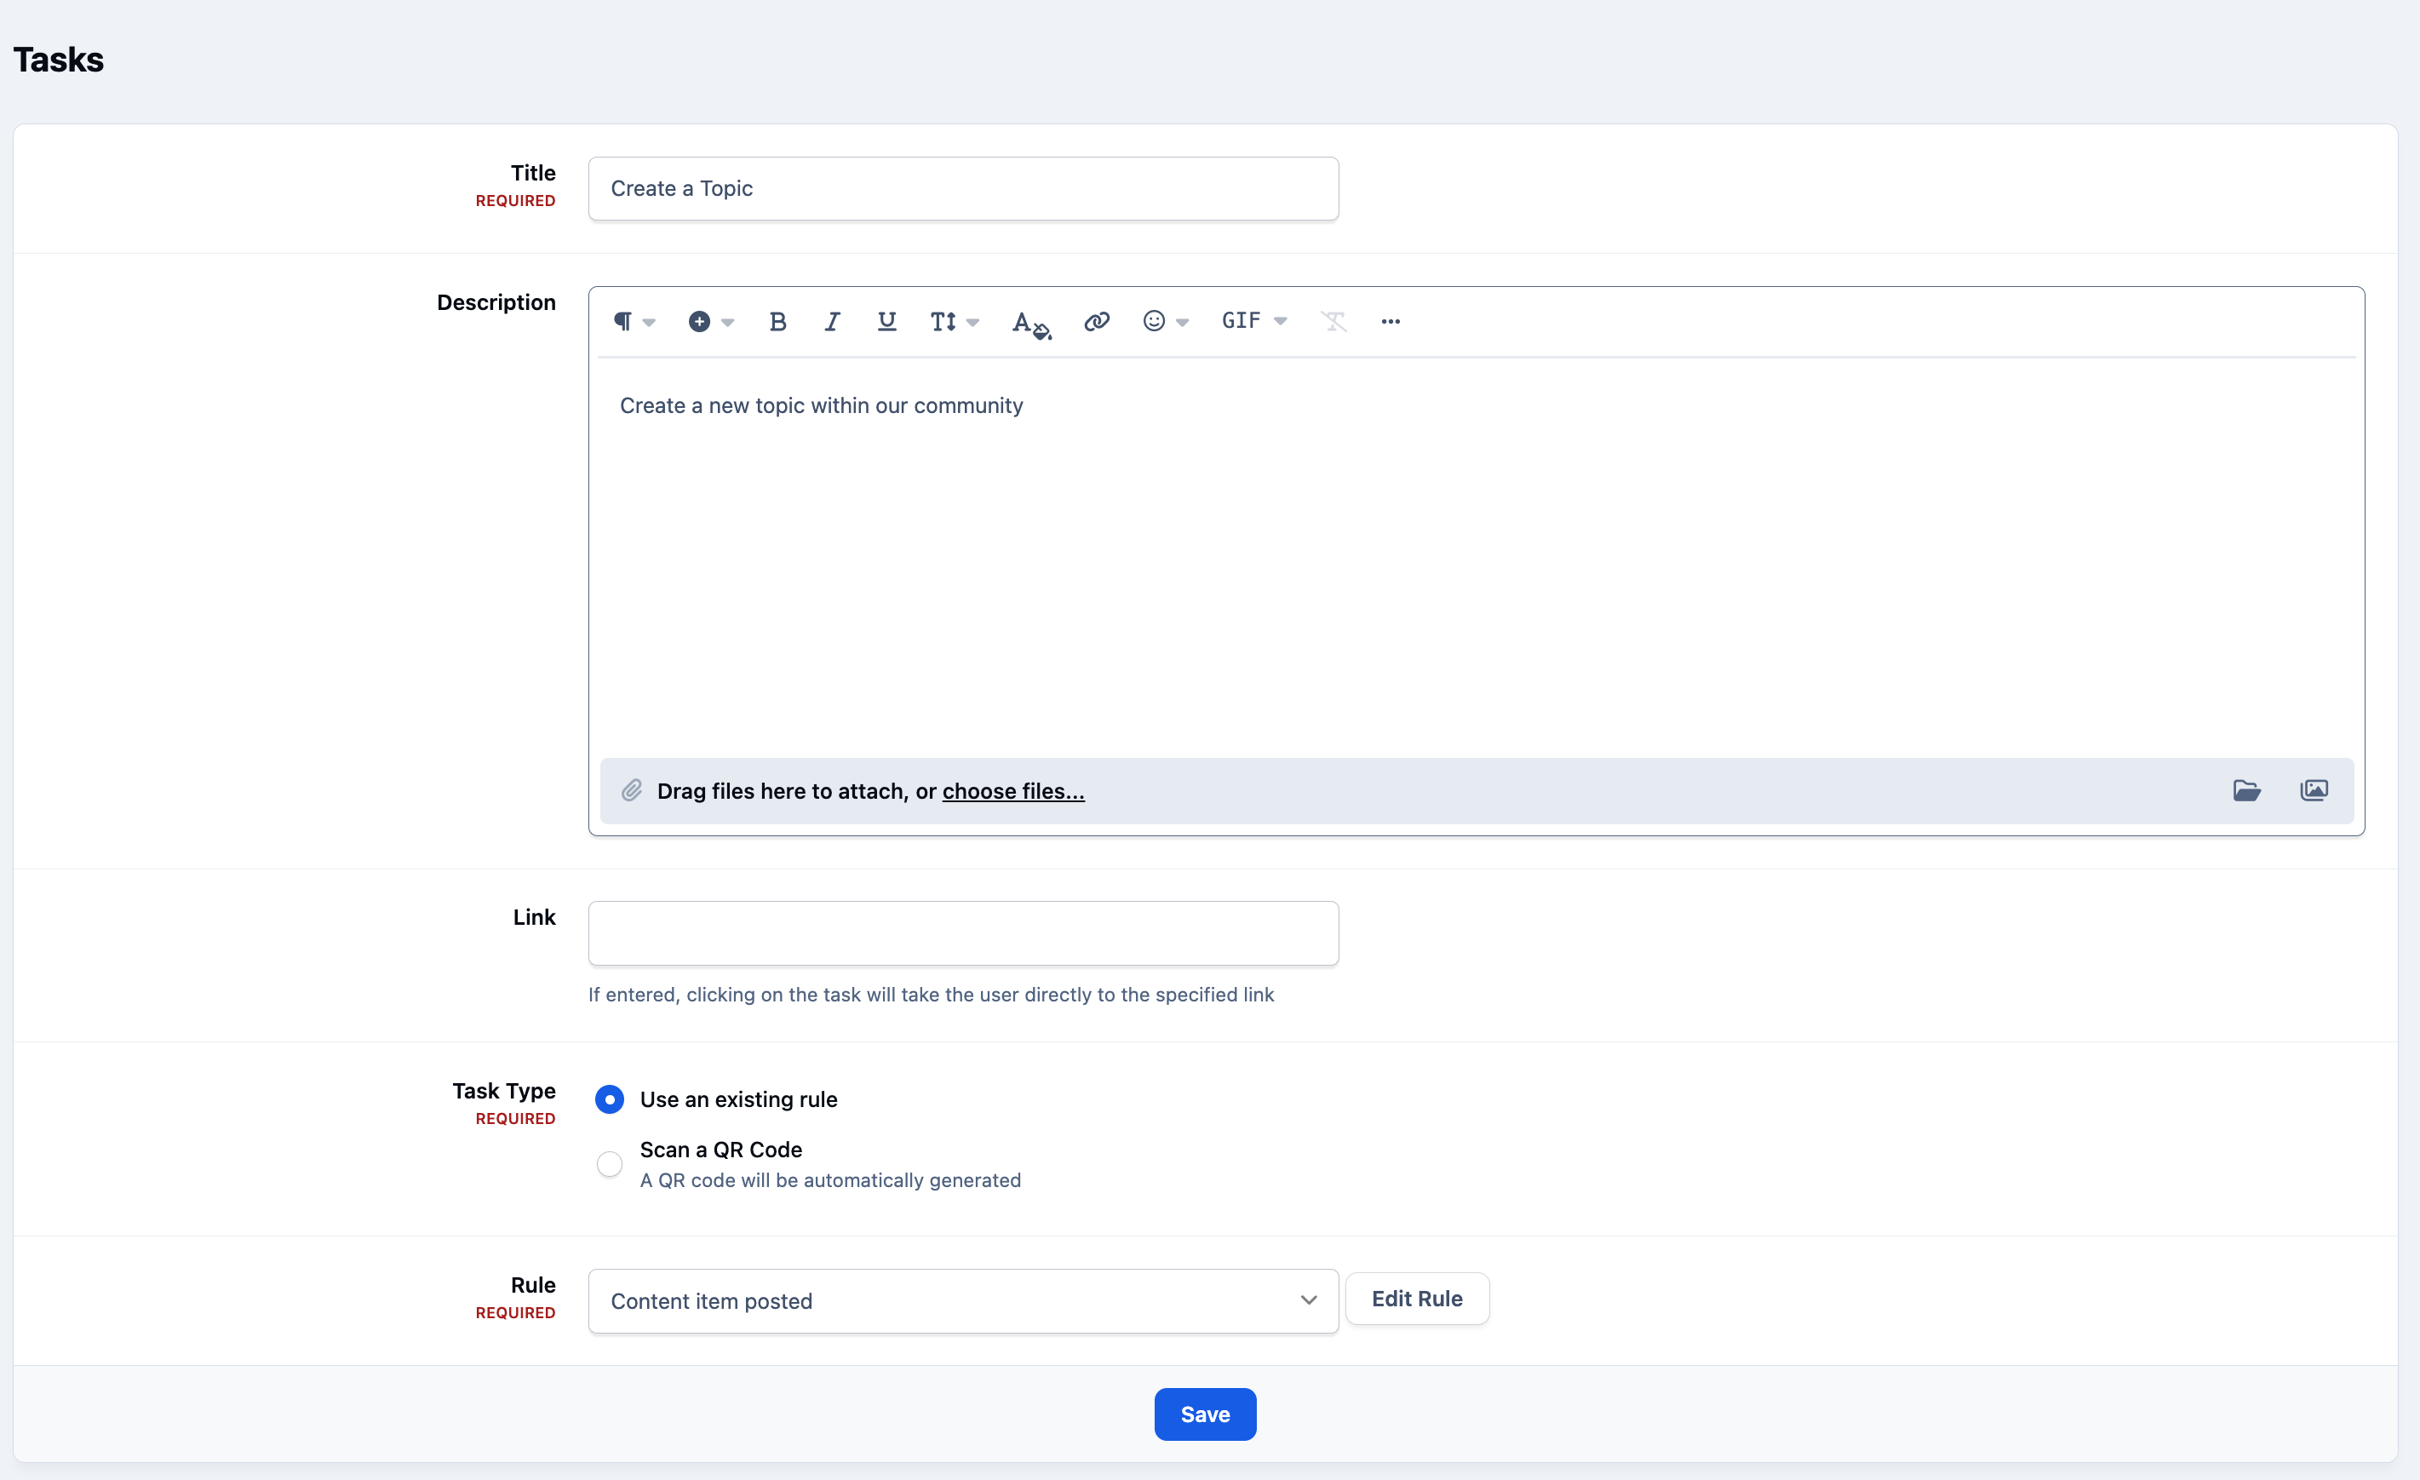The width and height of the screenshot is (2420, 1480).
Task: Select Scan a QR Code option
Action: (609, 1164)
